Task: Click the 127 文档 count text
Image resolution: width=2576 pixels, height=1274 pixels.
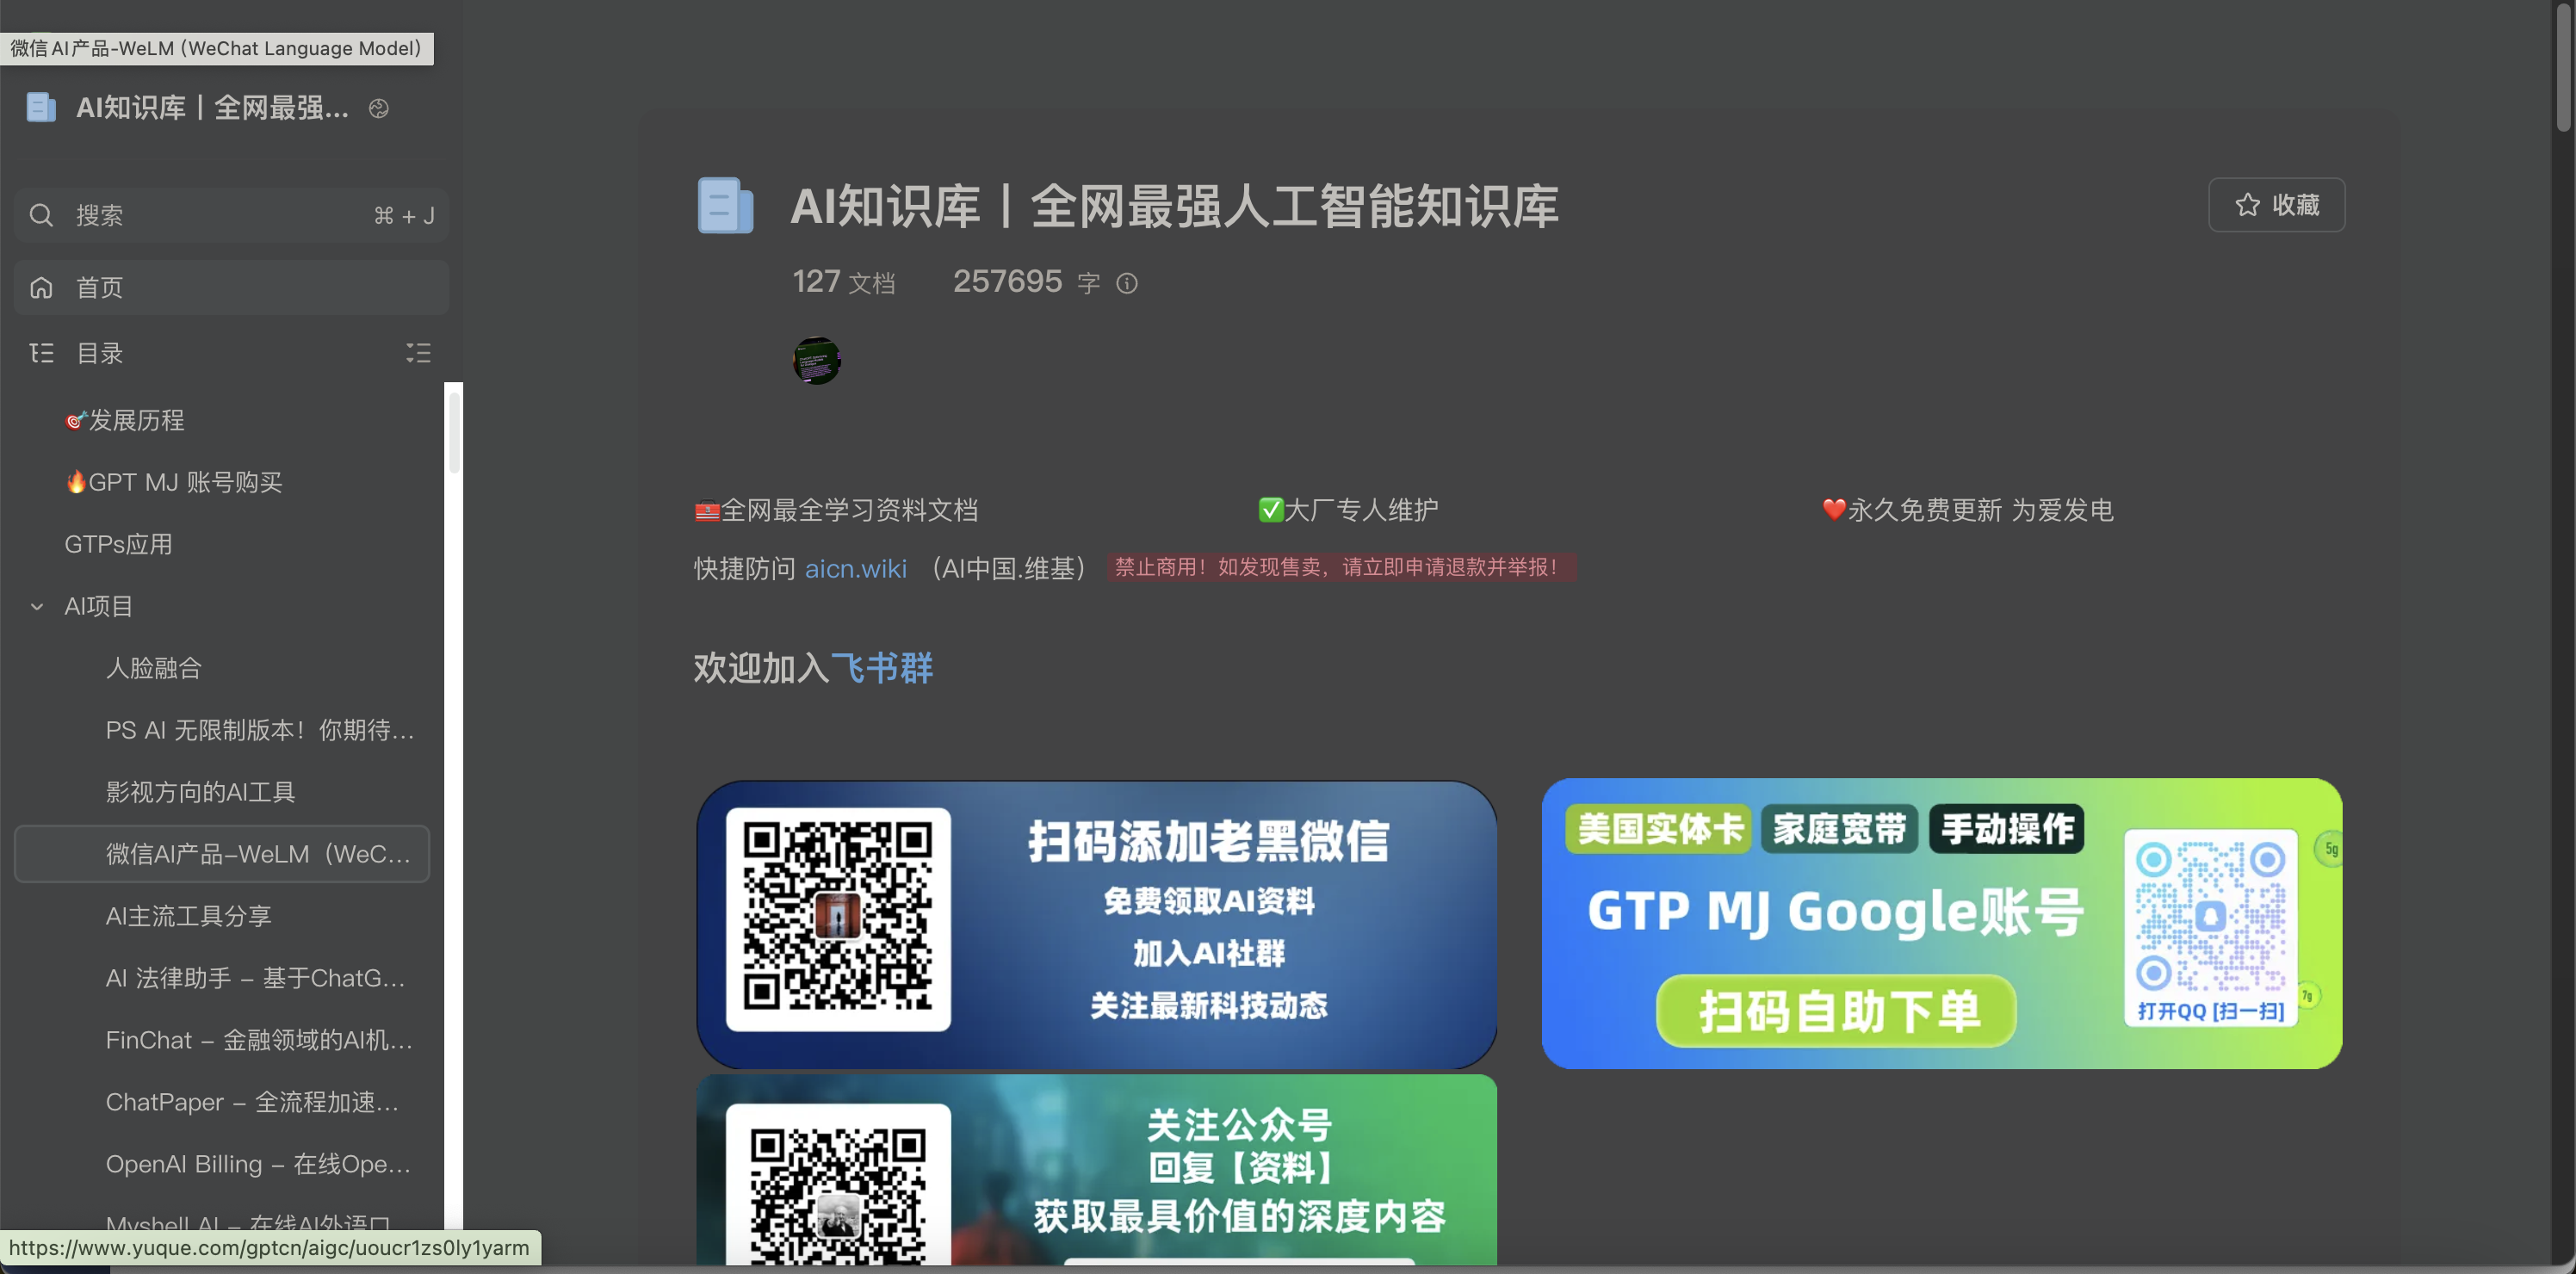Action: click(843, 282)
